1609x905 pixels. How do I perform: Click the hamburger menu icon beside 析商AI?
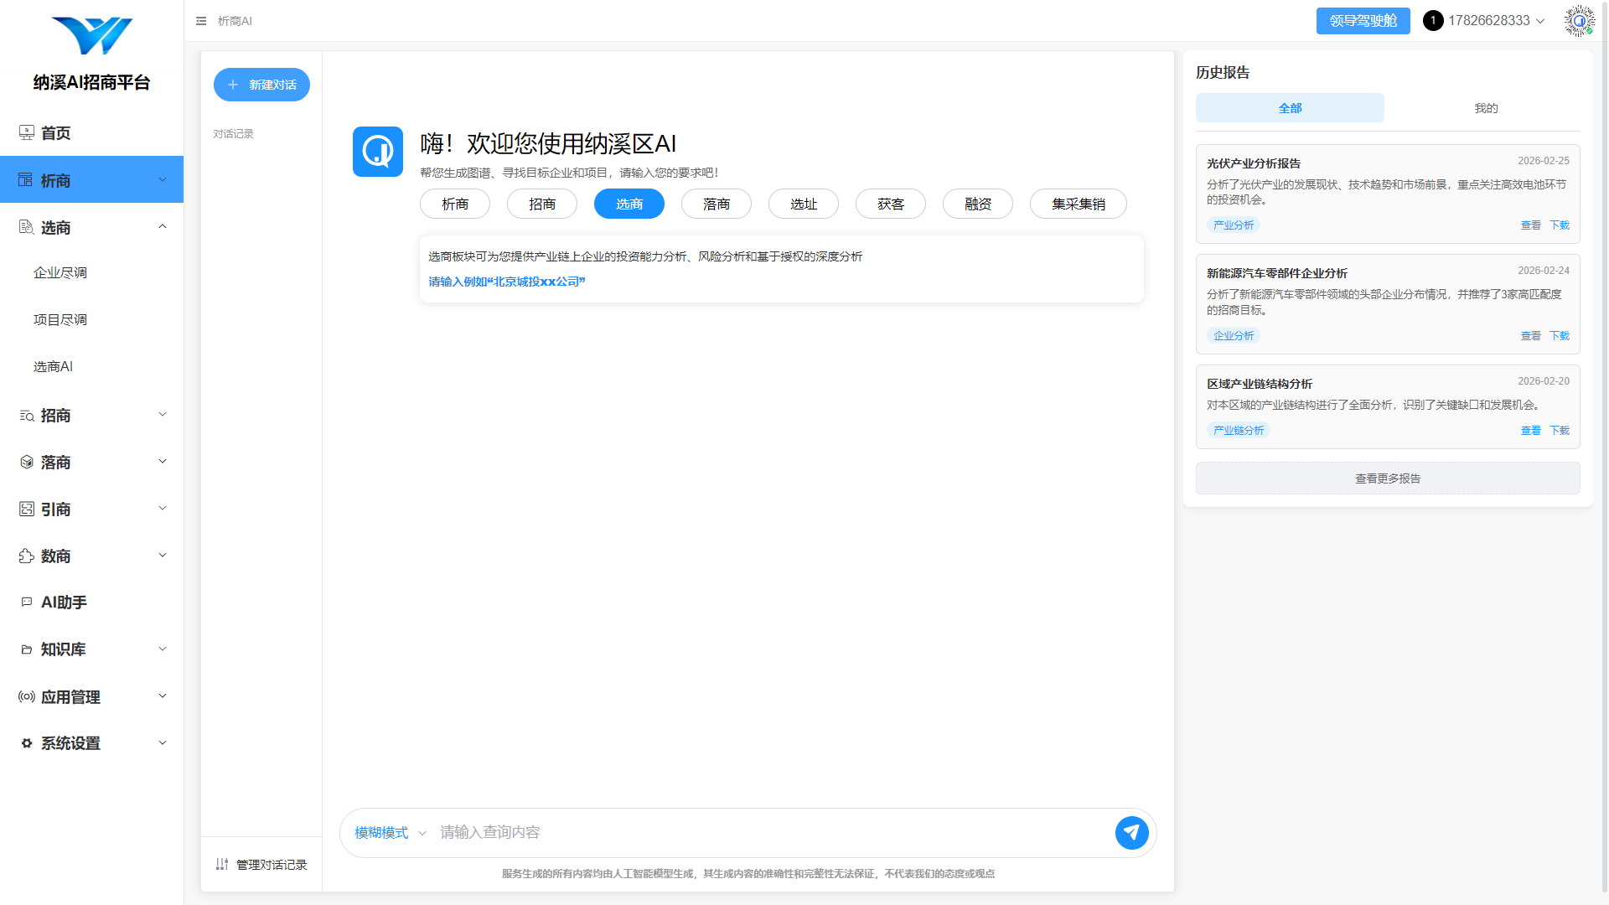[201, 21]
